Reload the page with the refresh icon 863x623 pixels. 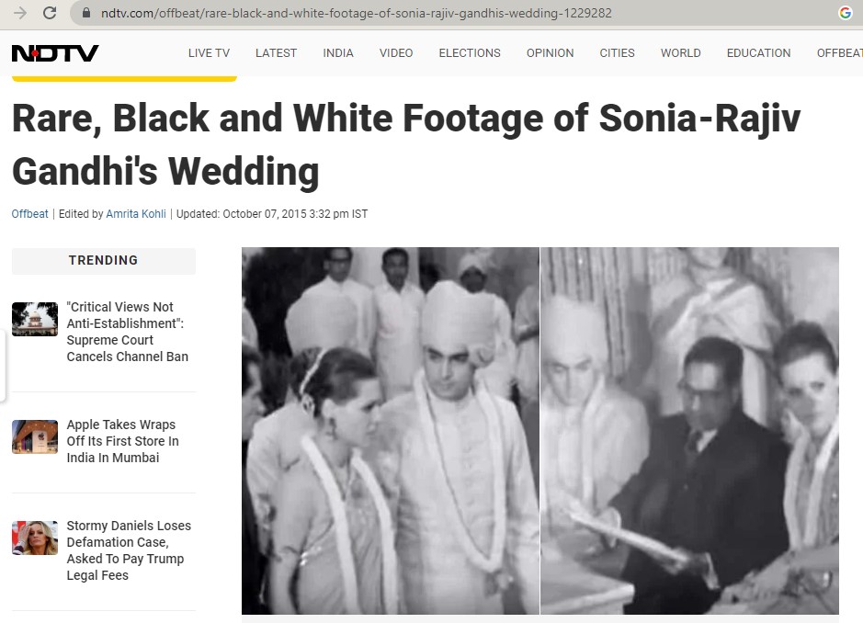coord(50,13)
